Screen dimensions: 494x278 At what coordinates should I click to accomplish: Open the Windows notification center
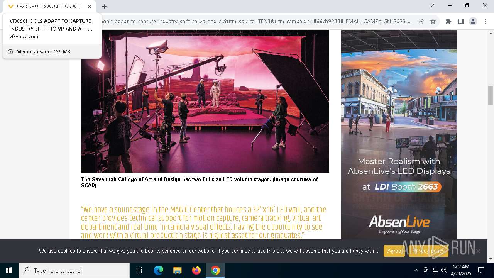point(481,270)
